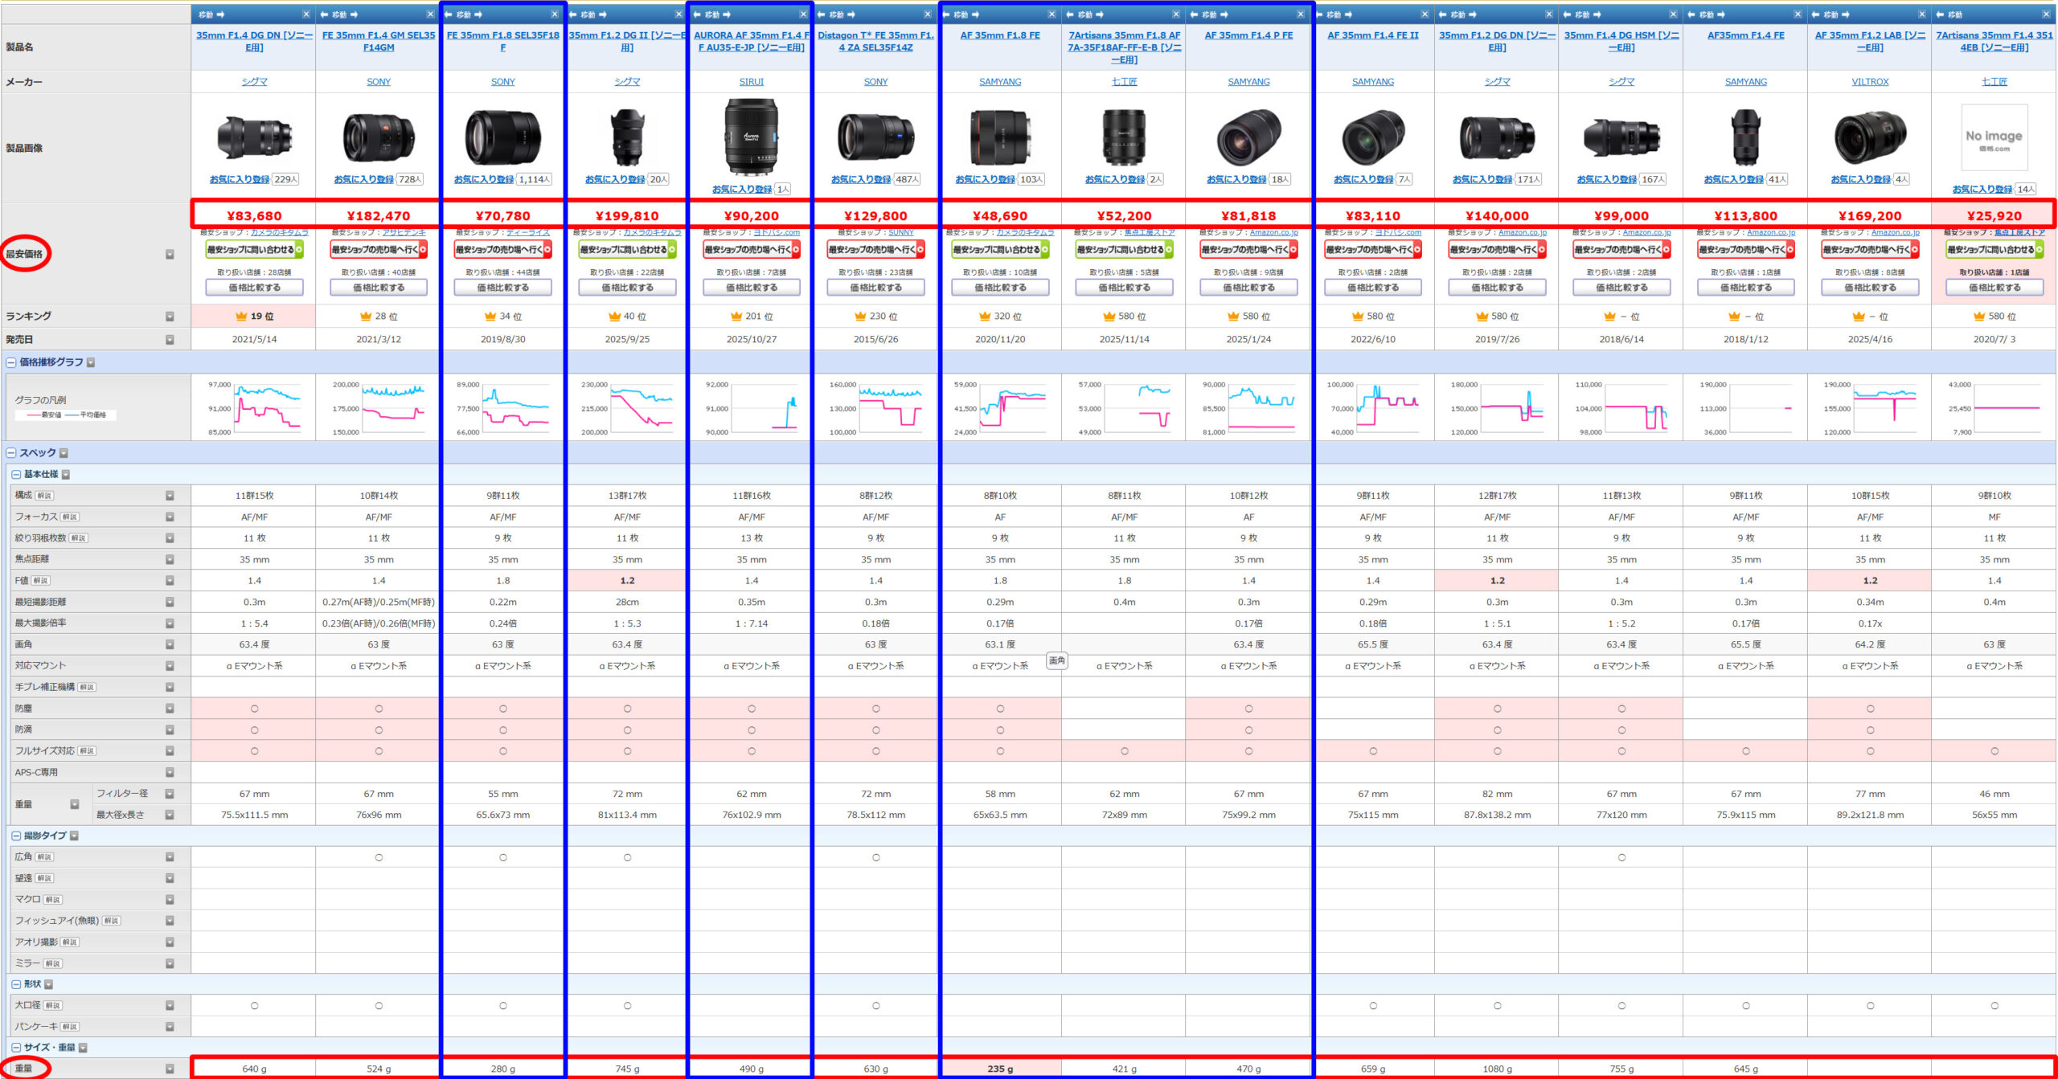Click the 解説 icon next to 大口径
2058x1079 pixels.
pos(52,1006)
